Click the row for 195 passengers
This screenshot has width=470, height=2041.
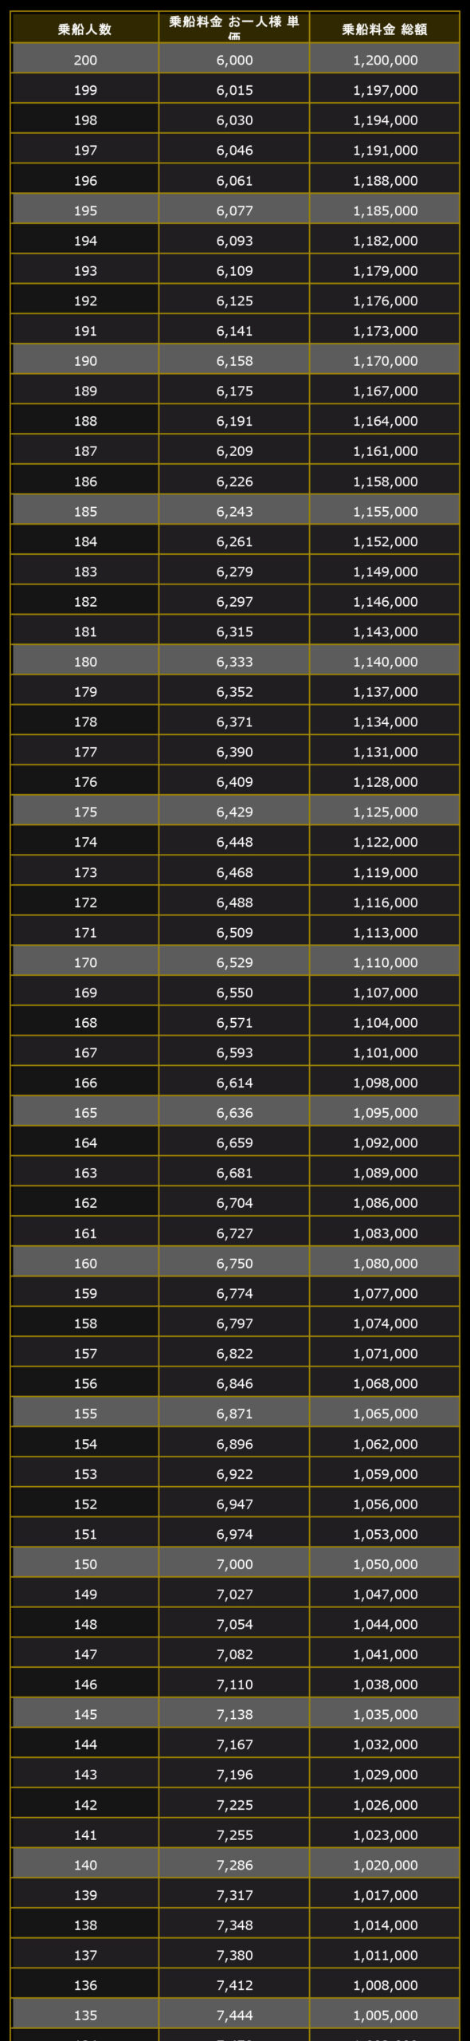pyautogui.click(x=235, y=210)
